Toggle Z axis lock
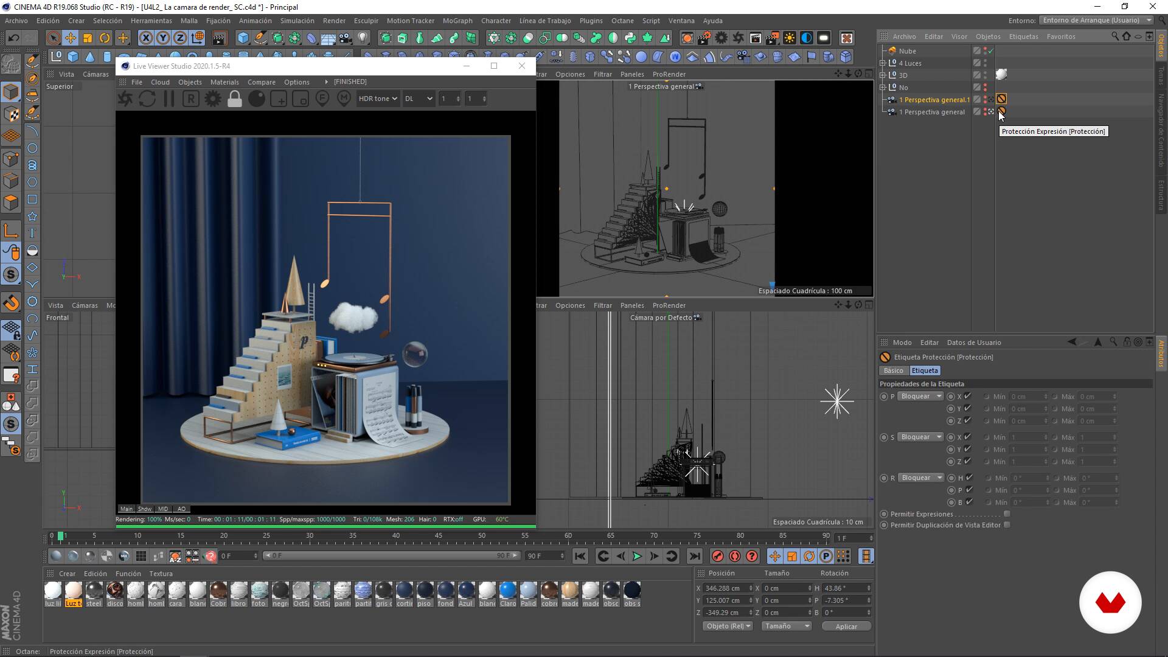The width and height of the screenshot is (1168, 657). pos(180,38)
